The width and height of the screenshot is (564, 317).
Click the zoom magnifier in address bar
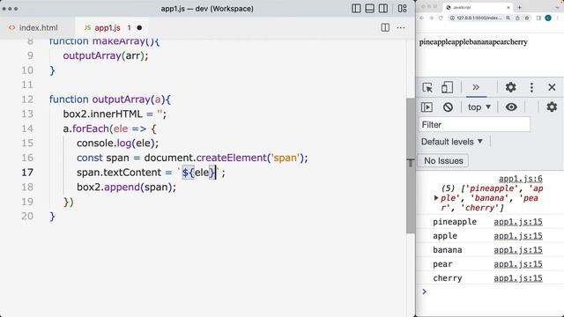coord(508,18)
